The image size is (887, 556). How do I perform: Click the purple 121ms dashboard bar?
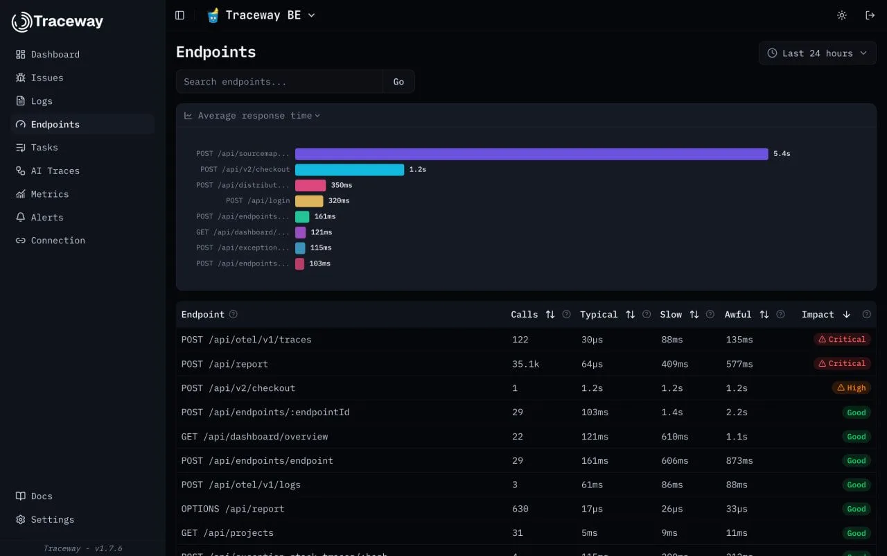pyautogui.click(x=300, y=232)
